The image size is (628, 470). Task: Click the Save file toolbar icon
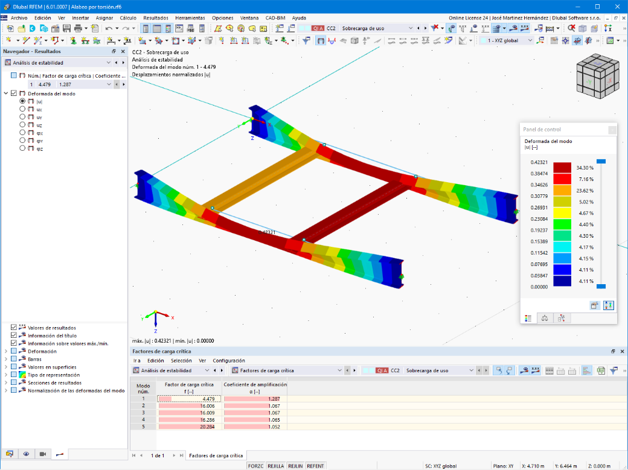(x=66, y=28)
